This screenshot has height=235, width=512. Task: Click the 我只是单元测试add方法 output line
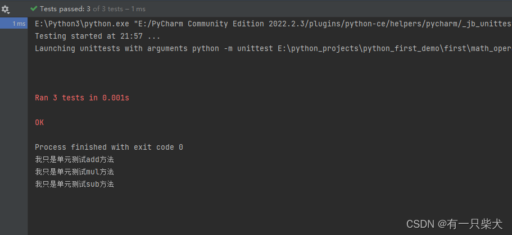point(74,160)
